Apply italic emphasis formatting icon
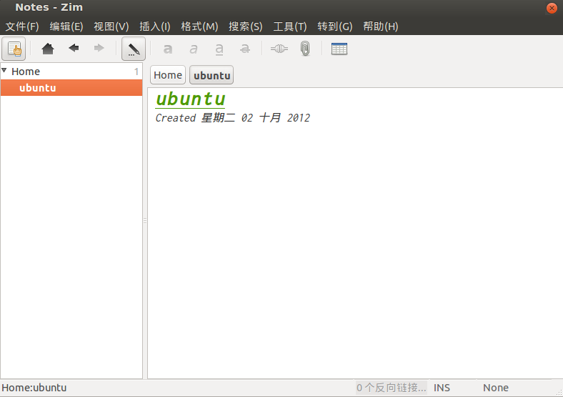This screenshot has width=563, height=397. [194, 49]
